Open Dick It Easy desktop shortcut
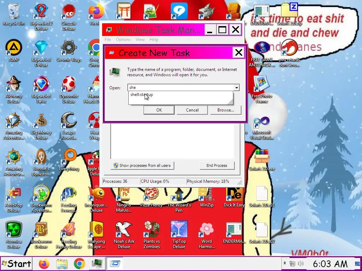This screenshot has height=271, width=362. coord(234,196)
